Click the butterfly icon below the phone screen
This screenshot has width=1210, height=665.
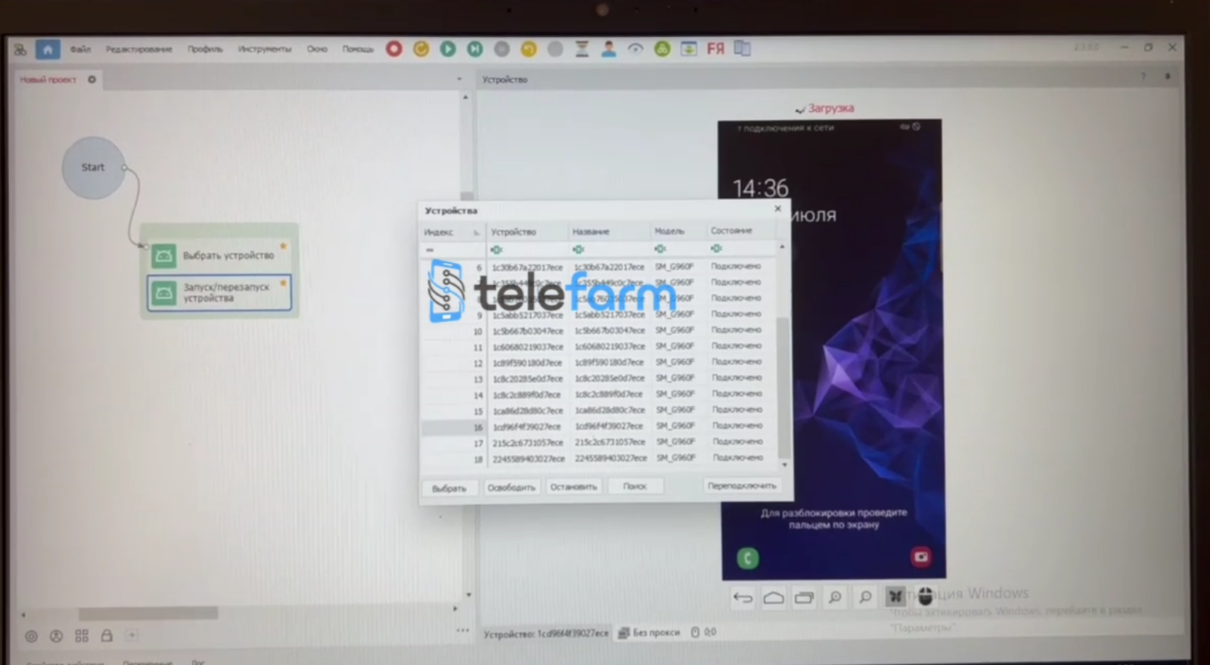[x=895, y=597]
